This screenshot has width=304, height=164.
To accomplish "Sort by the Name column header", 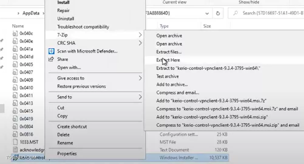I will click(x=18, y=26).
